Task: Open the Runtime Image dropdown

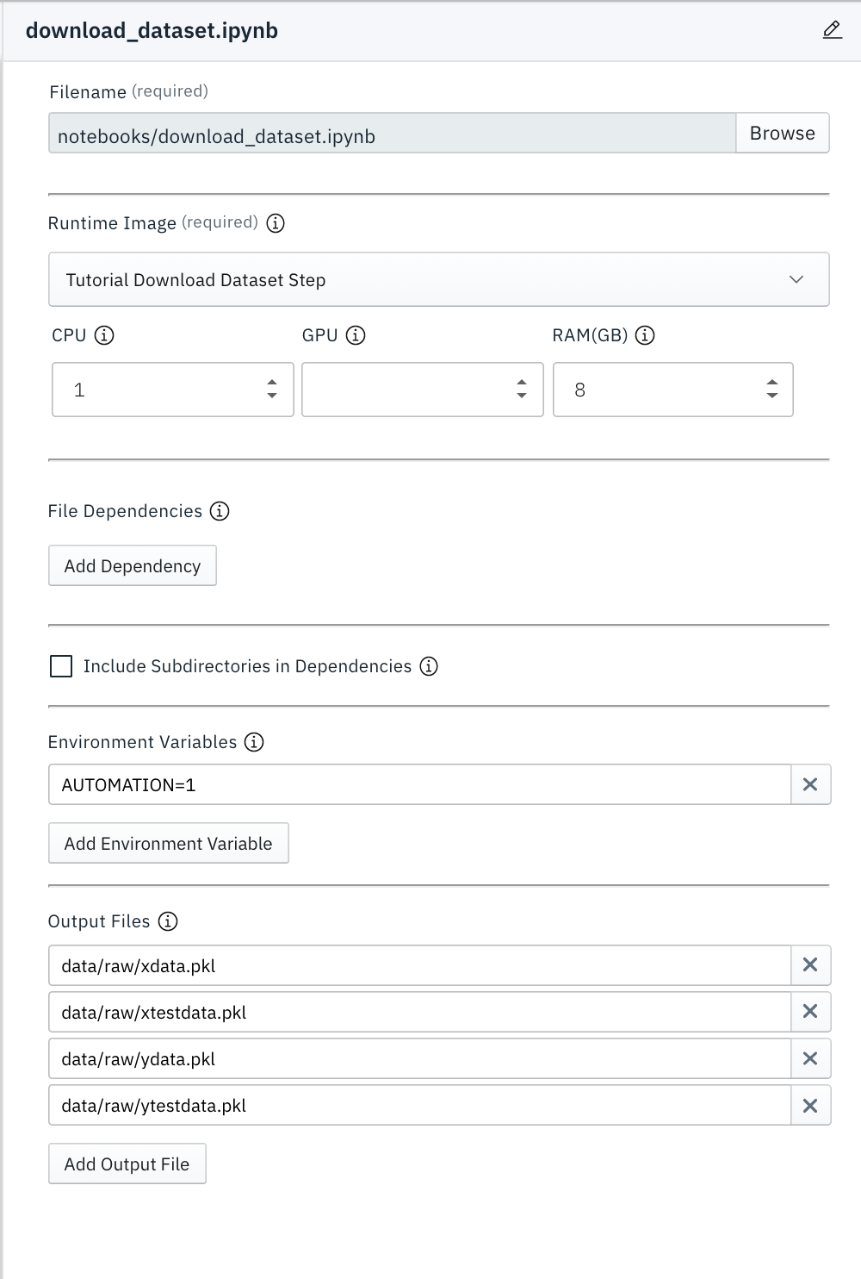Action: [438, 279]
